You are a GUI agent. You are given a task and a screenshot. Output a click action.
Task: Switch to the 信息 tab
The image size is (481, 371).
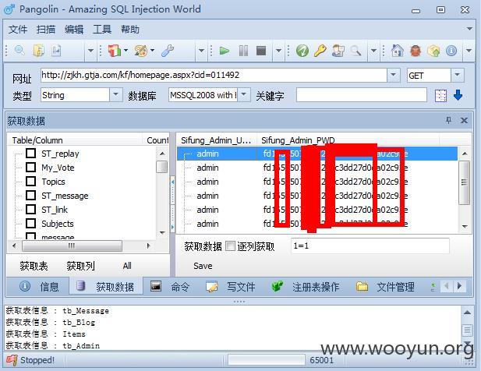pos(39,287)
